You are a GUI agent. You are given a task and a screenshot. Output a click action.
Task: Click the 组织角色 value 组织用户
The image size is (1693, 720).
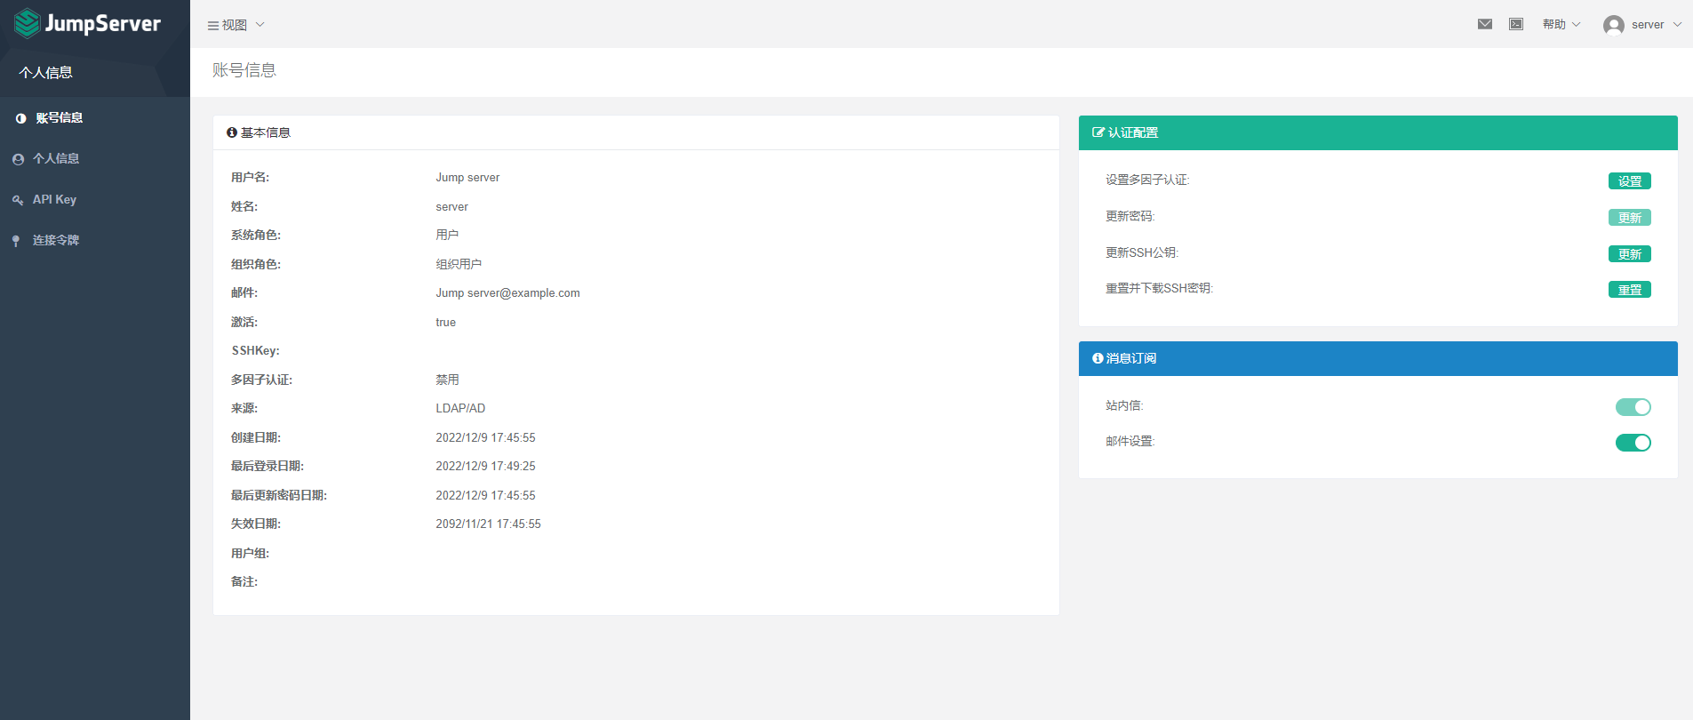(459, 264)
